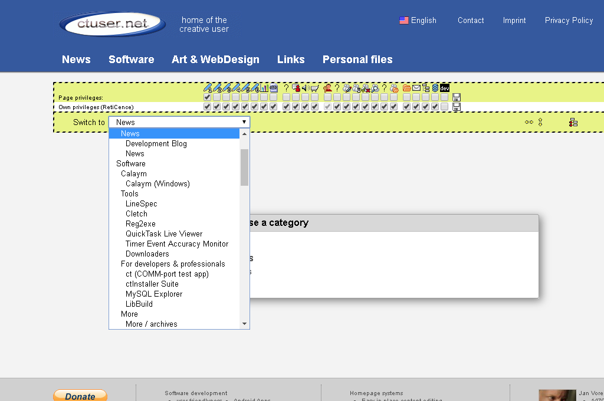Open the Software navigation menu

(x=131, y=60)
